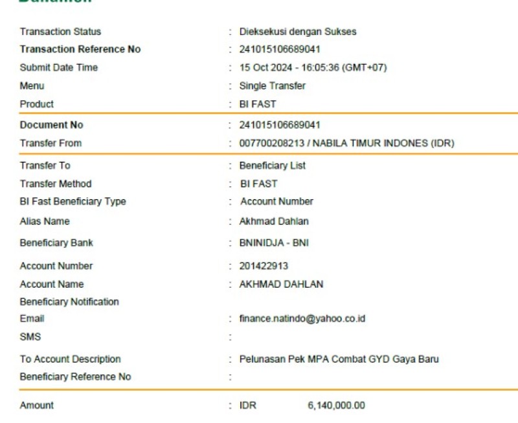This screenshot has height=423, width=518.
Task: Select the 'Beneficiary List' value
Action: [x=273, y=166]
